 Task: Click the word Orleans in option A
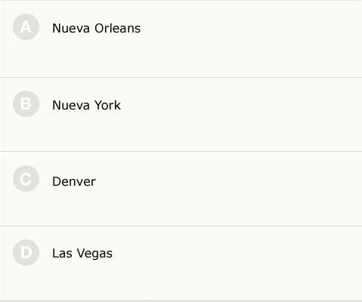click(118, 28)
